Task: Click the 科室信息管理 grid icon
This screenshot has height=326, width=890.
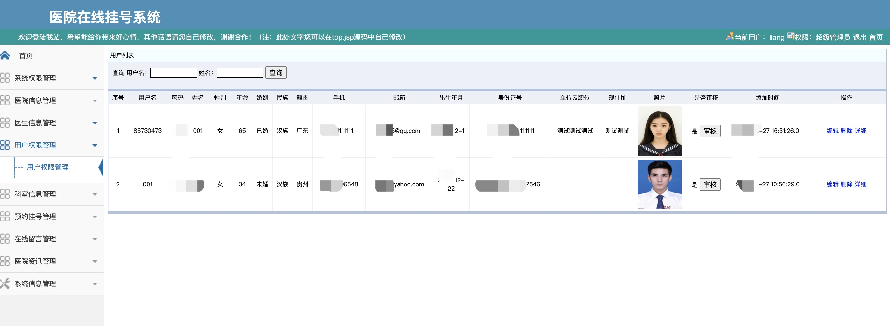Action: click(5, 194)
